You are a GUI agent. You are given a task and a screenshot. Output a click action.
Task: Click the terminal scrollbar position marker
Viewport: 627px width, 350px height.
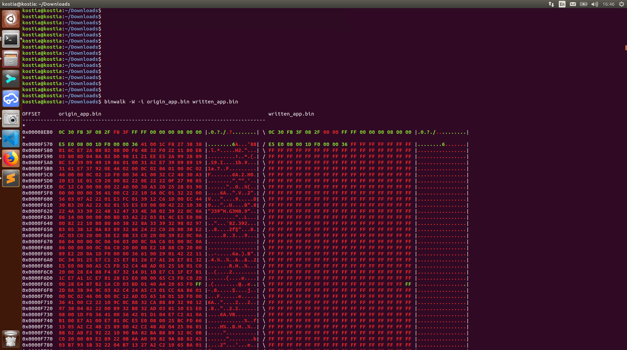[x=626, y=48]
